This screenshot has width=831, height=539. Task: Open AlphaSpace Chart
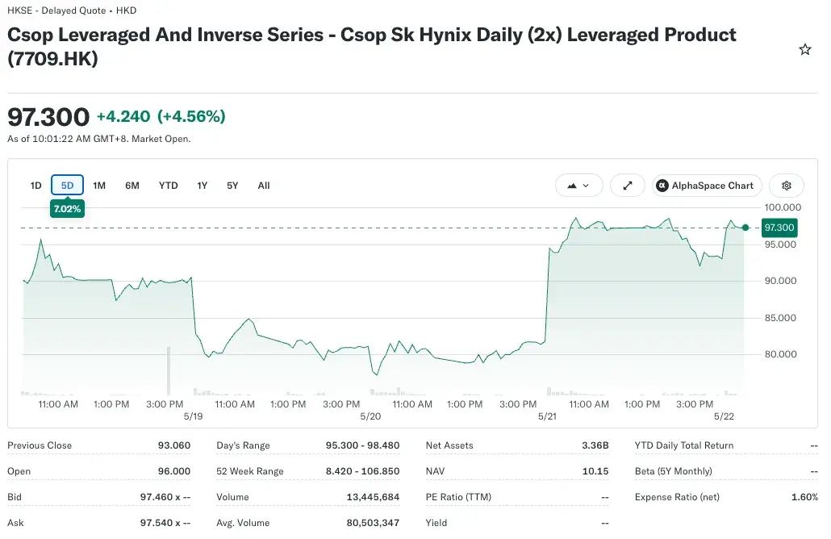click(707, 186)
